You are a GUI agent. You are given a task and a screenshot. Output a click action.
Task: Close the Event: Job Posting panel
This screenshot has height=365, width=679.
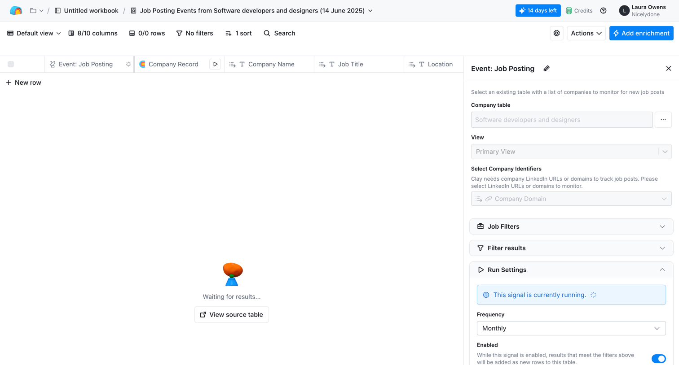coord(668,69)
